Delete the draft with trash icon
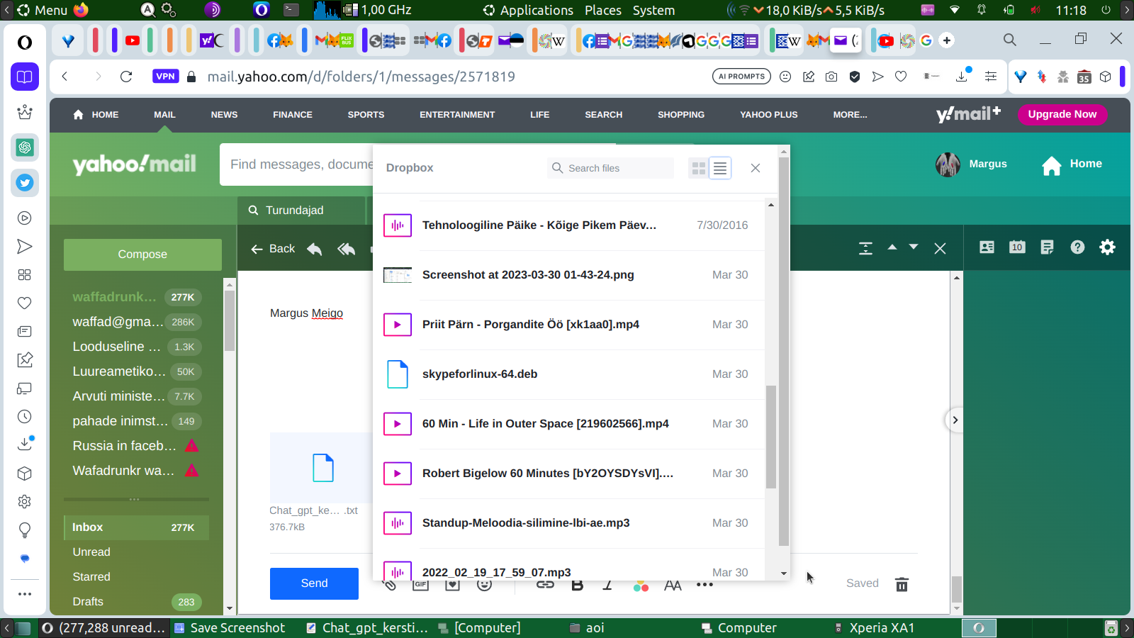Viewport: 1134px width, 638px height. pyautogui.click(x=902, y=584)
